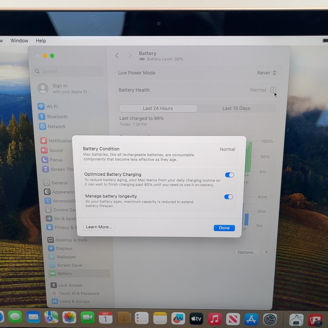Click the Battery Health info icon
Viewport: 328px width, 328px height.
273,90
